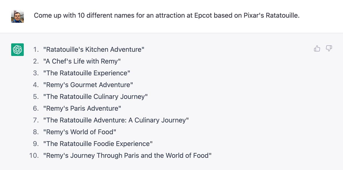Click the ChatGPT logo avatar

pyautogui.click(x=17, y=49)
